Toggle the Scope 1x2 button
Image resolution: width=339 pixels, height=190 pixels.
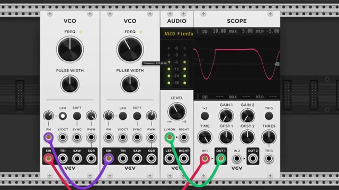pyautogui.click(x=205, y=116)
